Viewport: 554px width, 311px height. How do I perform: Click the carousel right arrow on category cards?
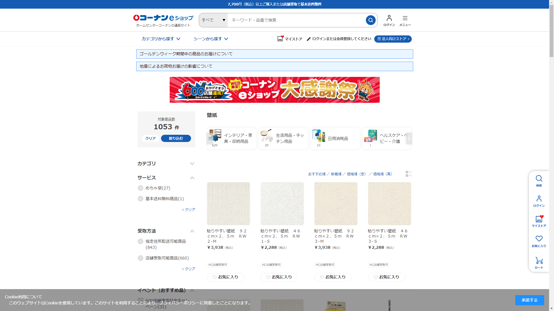pyautogui.click(x=409, y=138)
